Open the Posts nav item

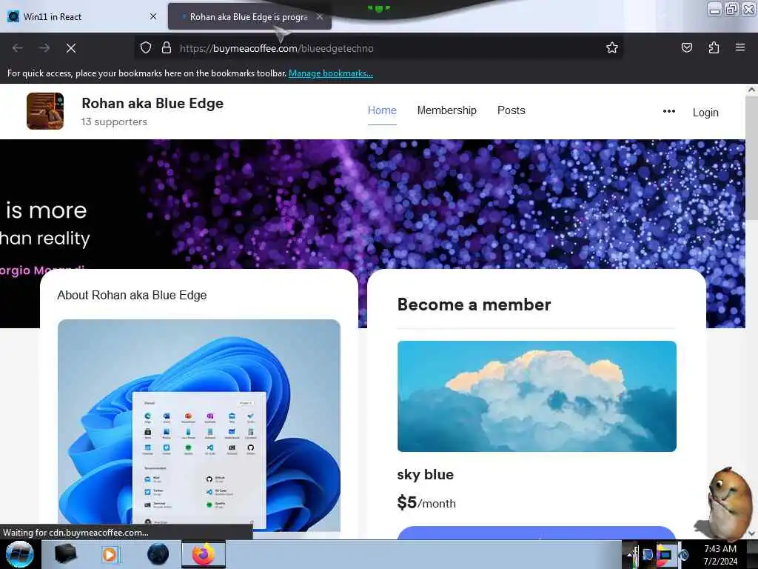(x=511, y=110)
